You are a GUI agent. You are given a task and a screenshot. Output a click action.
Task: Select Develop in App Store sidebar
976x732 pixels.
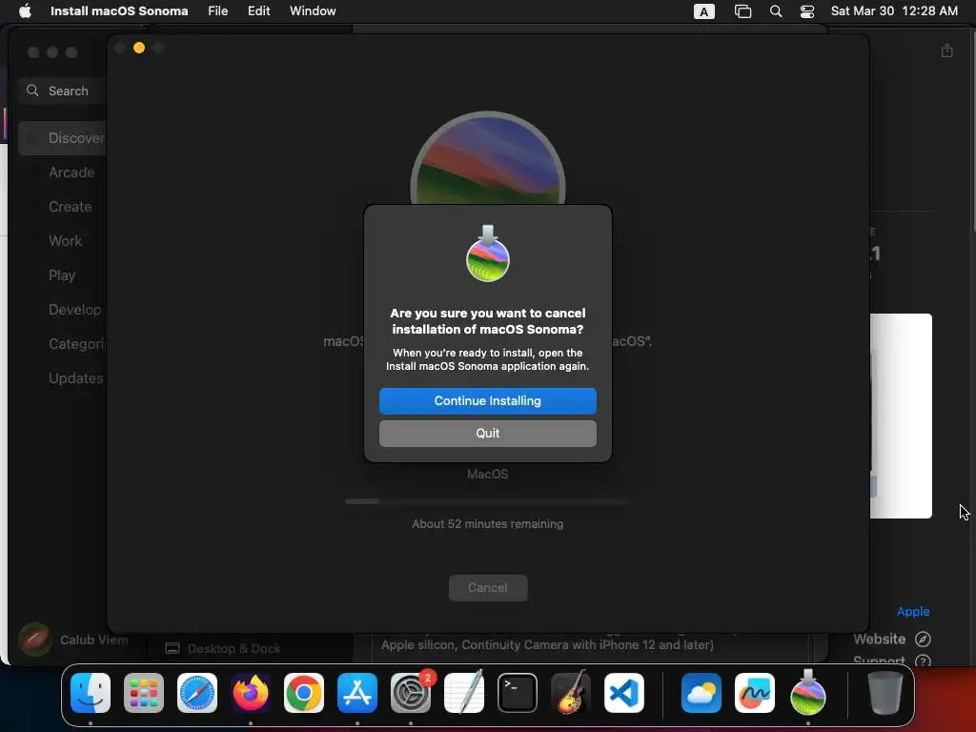pyautogui.click(x=74, y=310)
